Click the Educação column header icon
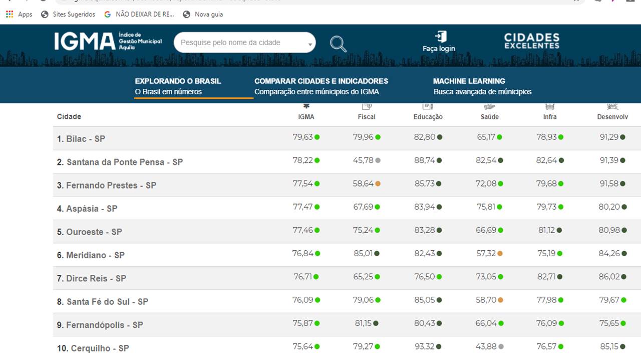 point(428,106)
